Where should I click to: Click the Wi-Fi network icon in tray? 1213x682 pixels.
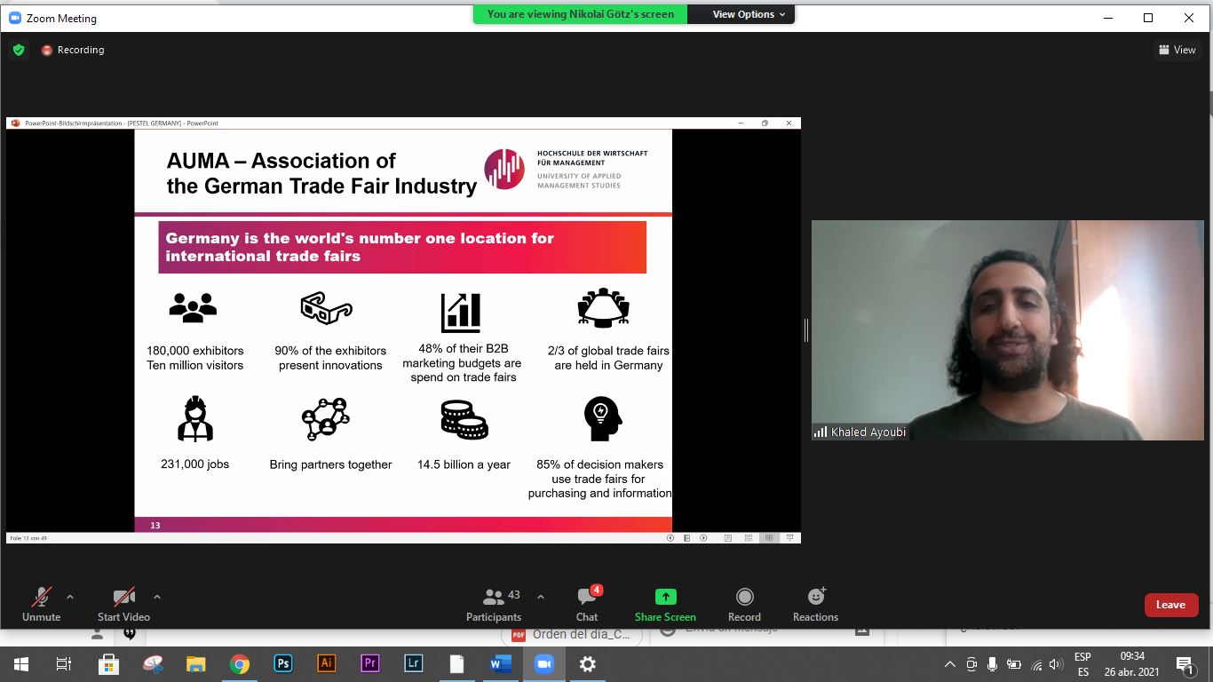click(1036, 663)
